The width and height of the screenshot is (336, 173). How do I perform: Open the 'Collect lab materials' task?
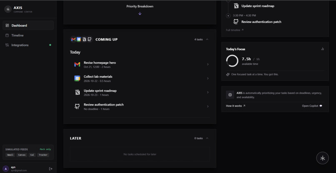(140, 79)
